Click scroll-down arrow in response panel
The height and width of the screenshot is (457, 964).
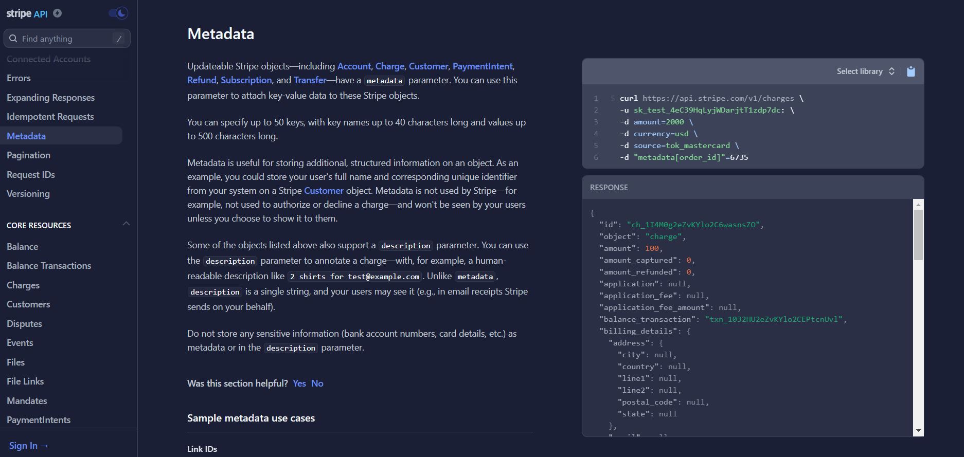[918, 431]
